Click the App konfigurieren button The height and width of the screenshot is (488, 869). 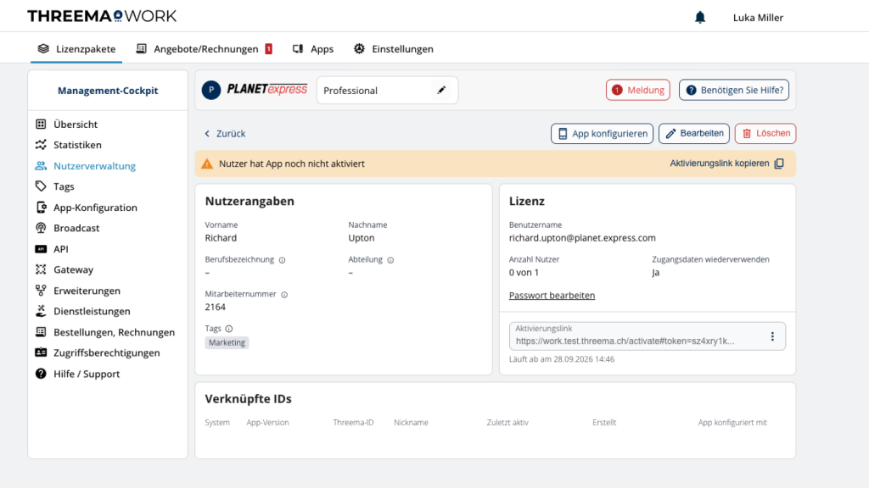point(602,133)
